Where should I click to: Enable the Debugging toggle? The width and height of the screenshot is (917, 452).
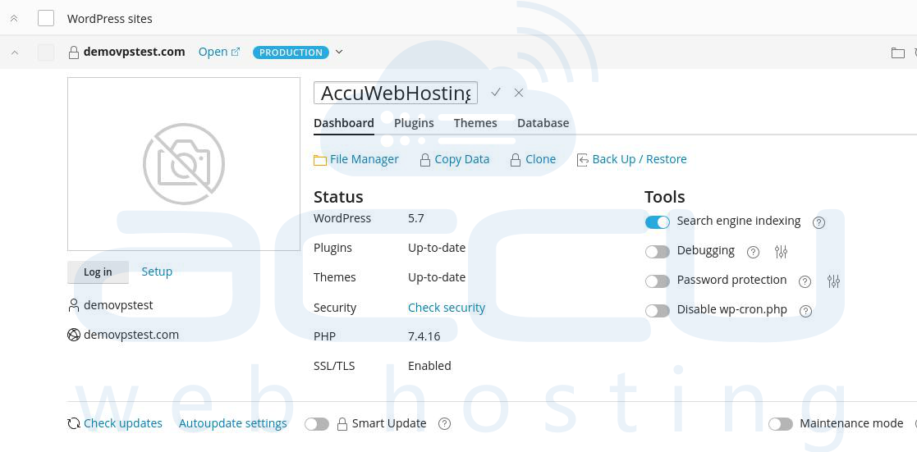click(658, 252)
